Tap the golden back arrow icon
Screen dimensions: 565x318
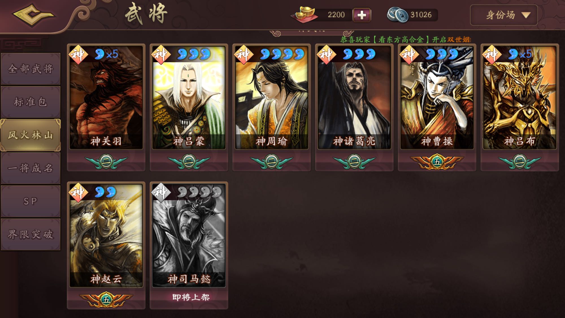33,15
